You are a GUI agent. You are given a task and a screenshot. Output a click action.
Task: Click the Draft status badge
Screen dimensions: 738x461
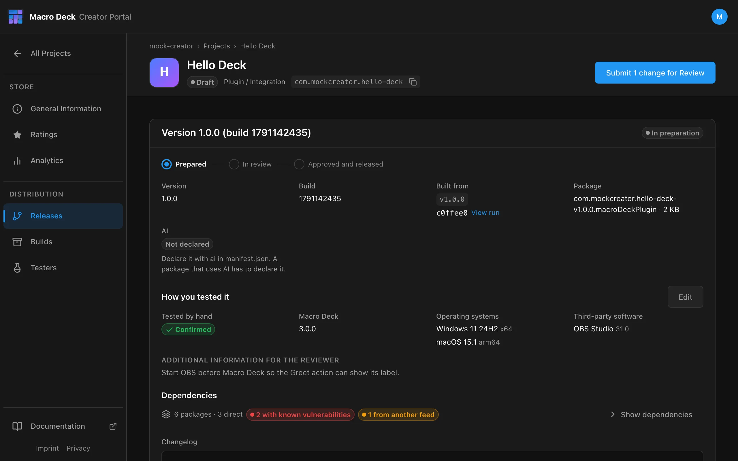tap(202, 82)
